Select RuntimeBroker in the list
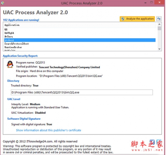The image size is (166, 155). click(80, 47)
